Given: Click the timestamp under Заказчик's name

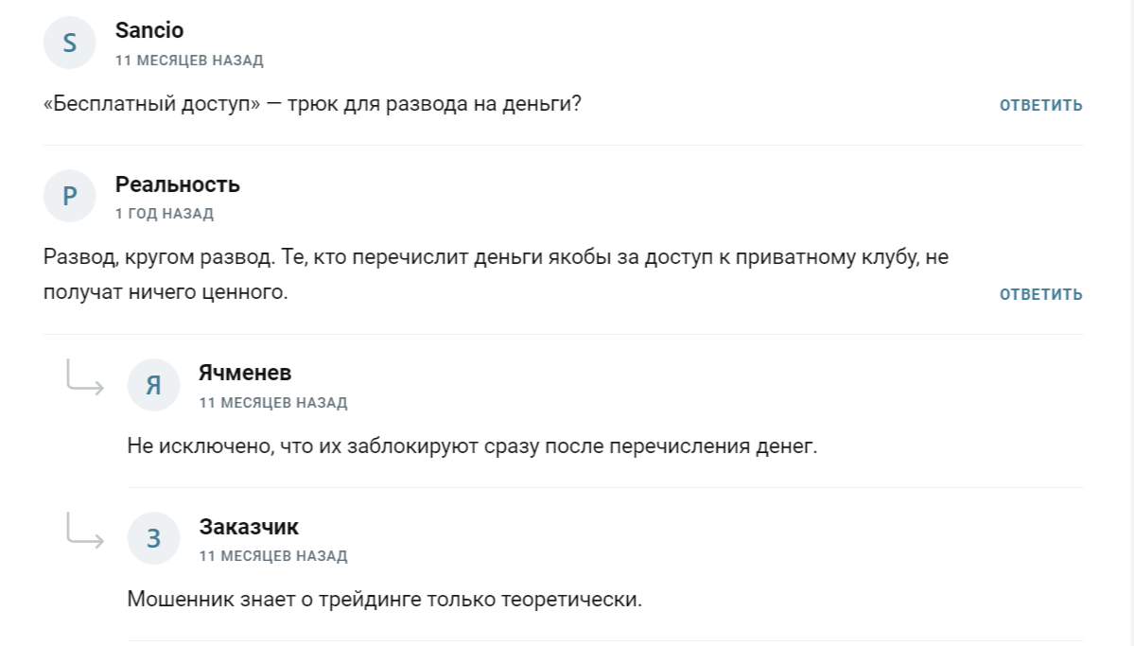Looking at the screenshot, I should (x=273, y=556).
